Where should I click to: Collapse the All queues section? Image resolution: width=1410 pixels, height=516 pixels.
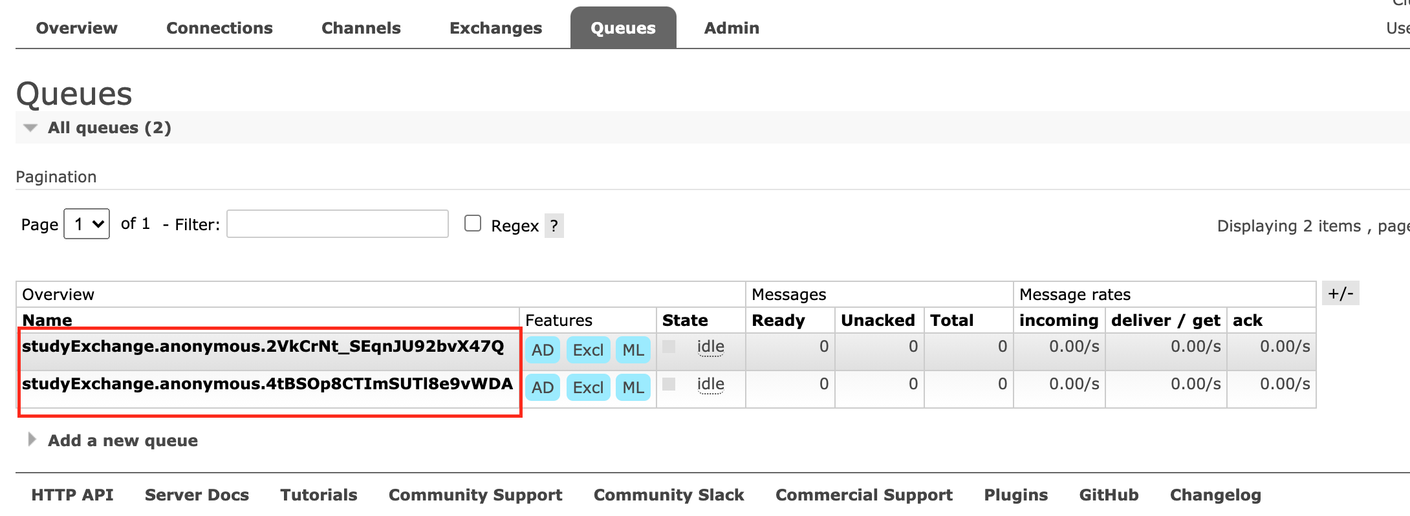[x=109, y=127]
